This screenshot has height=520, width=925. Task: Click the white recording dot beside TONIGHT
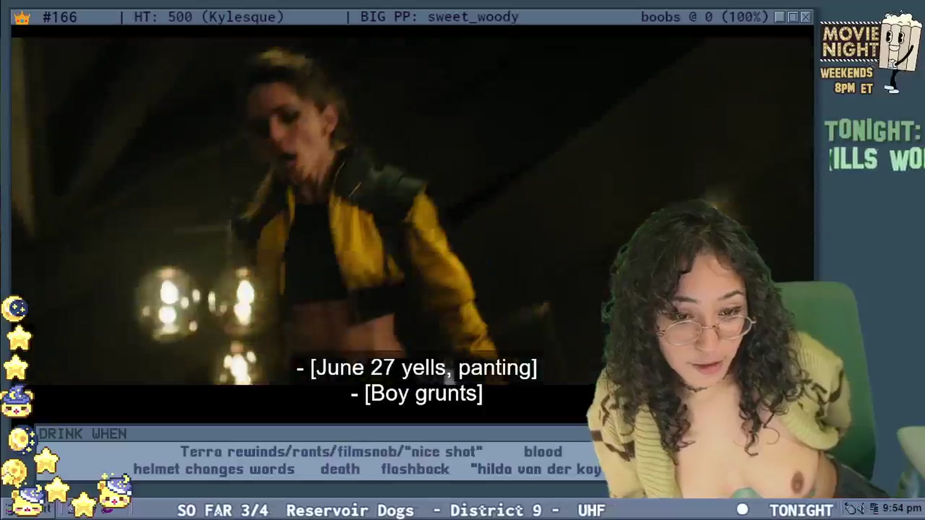coord(742,509)
